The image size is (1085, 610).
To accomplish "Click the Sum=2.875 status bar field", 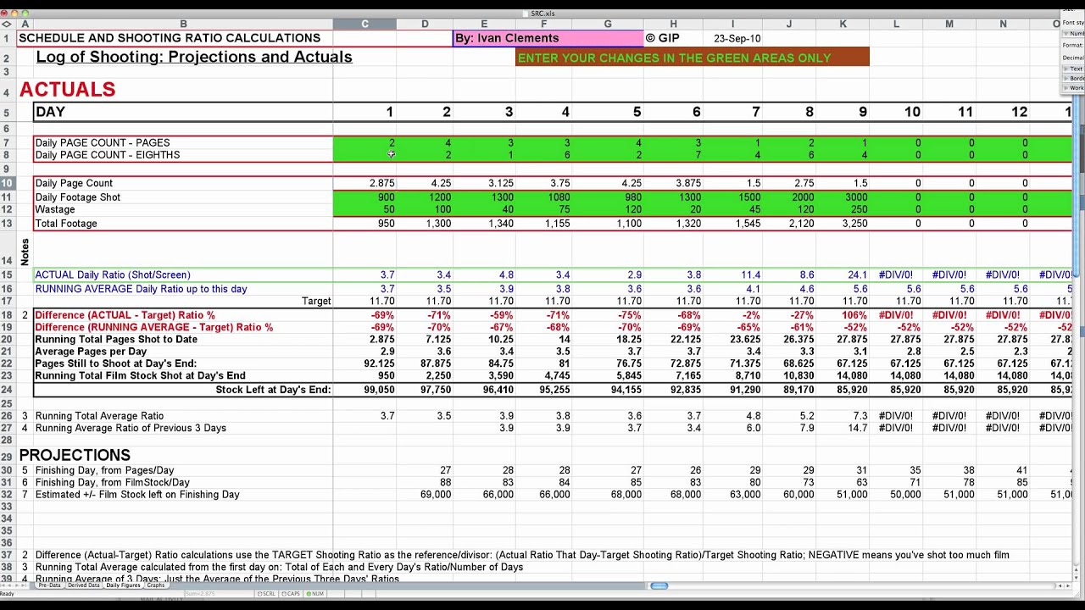I will tap(220, 594).
